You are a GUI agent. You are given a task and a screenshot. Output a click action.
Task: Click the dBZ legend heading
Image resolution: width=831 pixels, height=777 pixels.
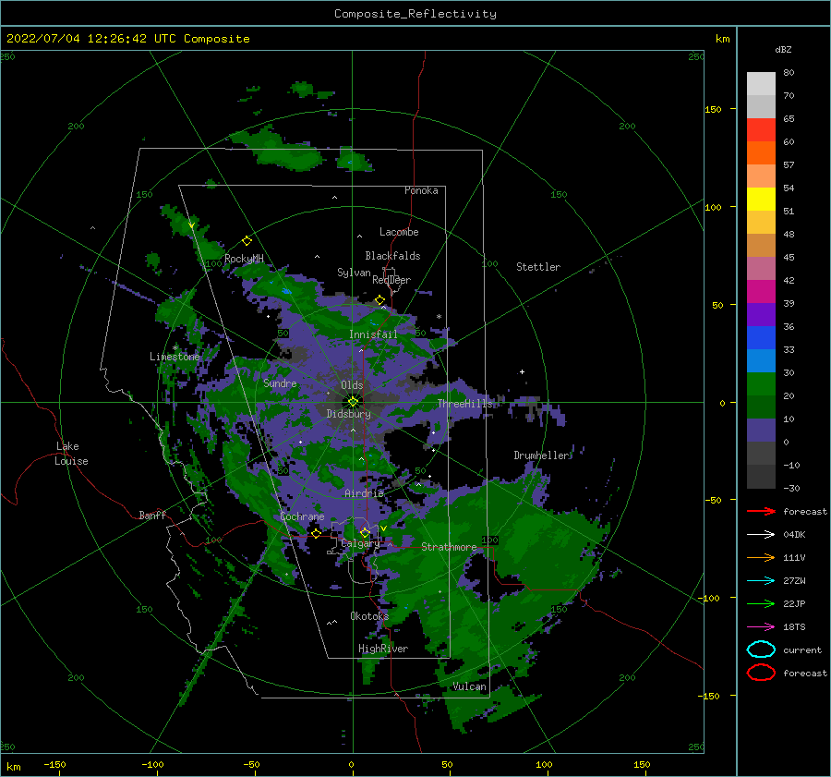pyautogui.click(x=783, y=49)
